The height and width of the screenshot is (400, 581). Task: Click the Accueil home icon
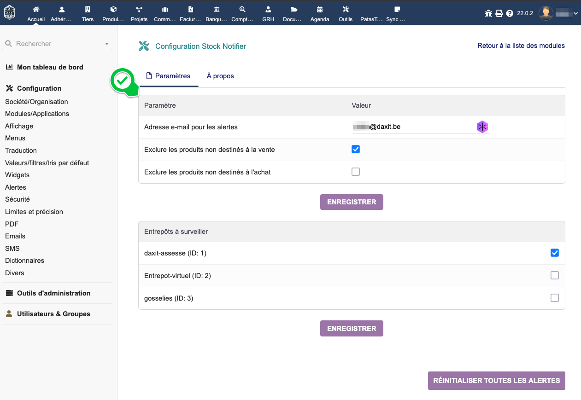click(36, 10)
